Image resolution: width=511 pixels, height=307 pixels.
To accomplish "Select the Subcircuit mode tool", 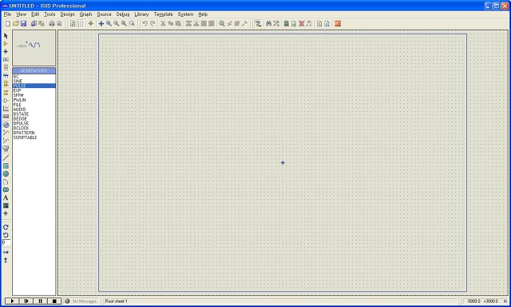I will pos(6,83).
